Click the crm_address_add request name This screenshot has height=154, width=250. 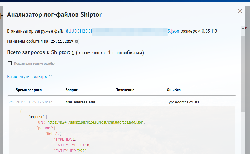pos(80,102)
